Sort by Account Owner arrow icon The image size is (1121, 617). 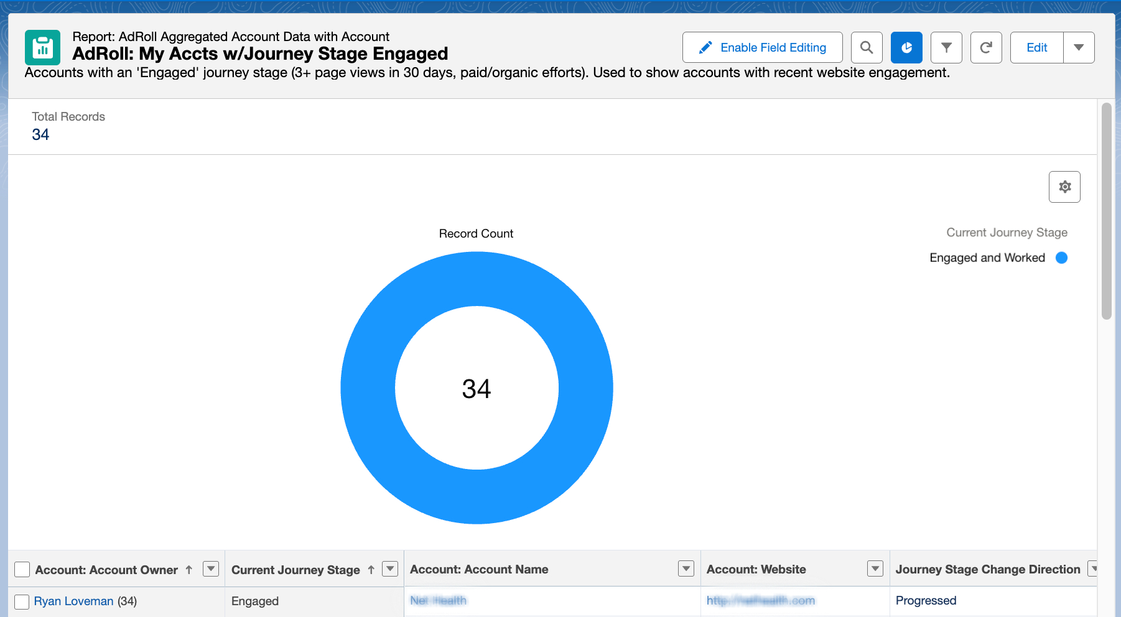189,570
